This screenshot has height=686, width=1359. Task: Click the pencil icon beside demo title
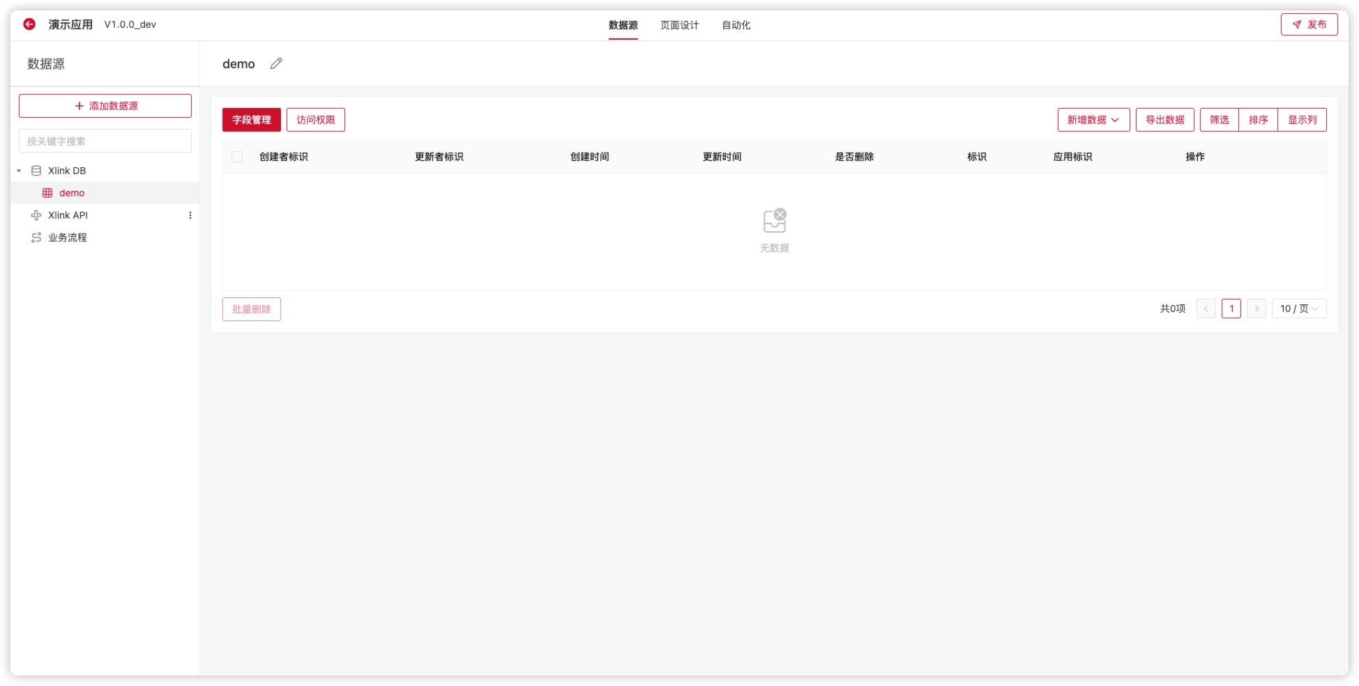[x=276, y=64]
